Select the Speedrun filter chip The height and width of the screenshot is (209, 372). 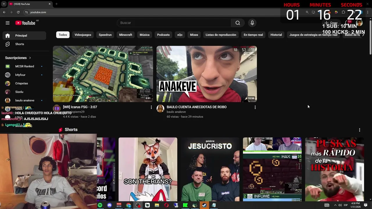tap(105, 35)
